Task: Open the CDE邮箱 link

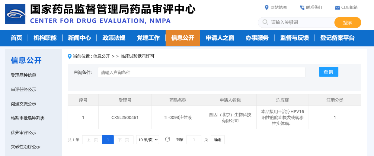Action: coord(349,8)
